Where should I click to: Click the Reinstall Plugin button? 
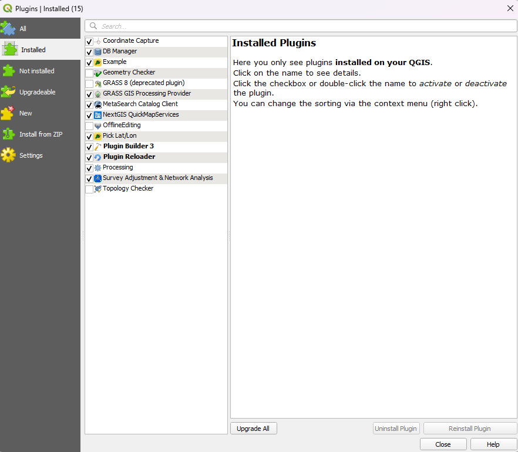tap(470, 429)
